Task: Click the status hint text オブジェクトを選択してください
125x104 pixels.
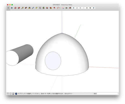Action: pos(29,94)
